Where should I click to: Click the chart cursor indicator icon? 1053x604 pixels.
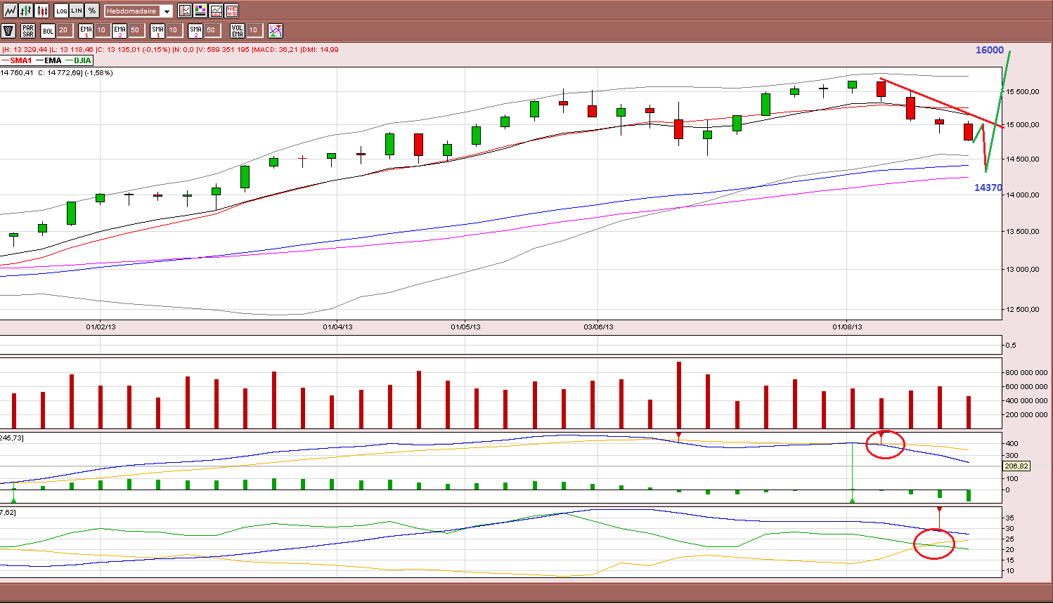point(185,11)
